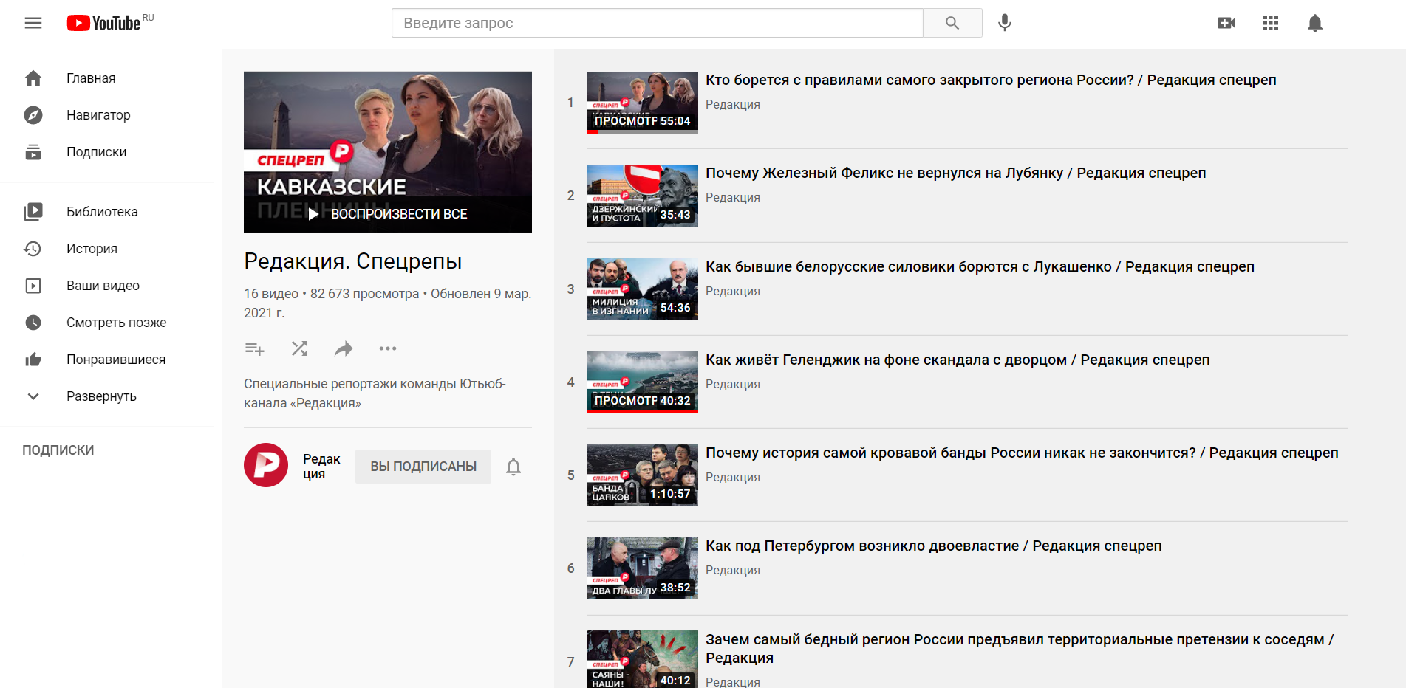Screen dimensions: 1406x688
Task: Save the playlist with the add-to-library icon
Action: coord(255,348)
